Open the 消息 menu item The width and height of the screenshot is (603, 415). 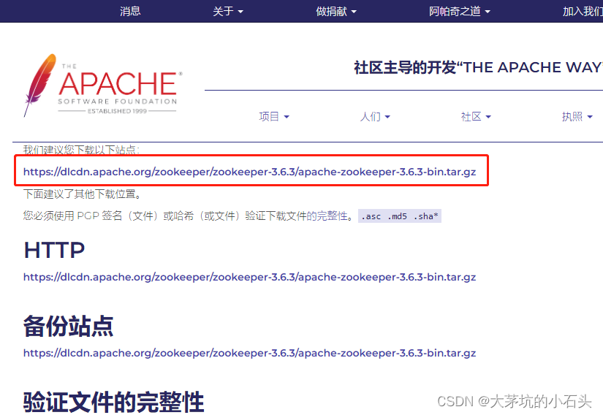click(130, 11)
